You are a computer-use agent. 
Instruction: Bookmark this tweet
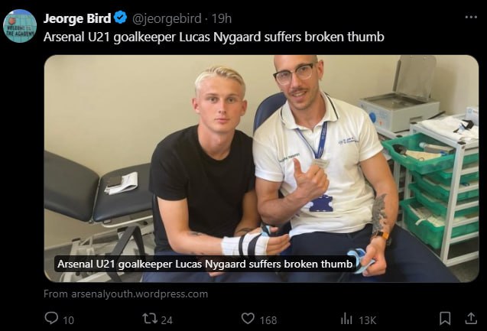pos(445,319)
